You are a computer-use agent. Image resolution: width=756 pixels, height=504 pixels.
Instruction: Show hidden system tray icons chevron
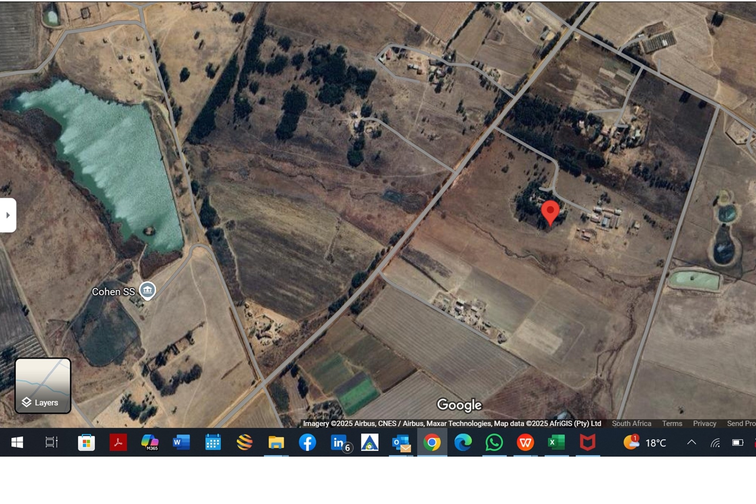[x=691, y=442]
